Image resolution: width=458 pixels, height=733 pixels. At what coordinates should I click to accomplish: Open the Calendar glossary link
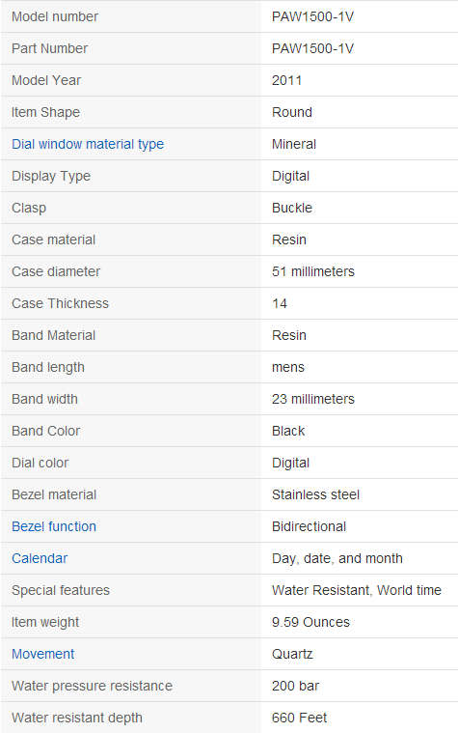pos(40,558)
